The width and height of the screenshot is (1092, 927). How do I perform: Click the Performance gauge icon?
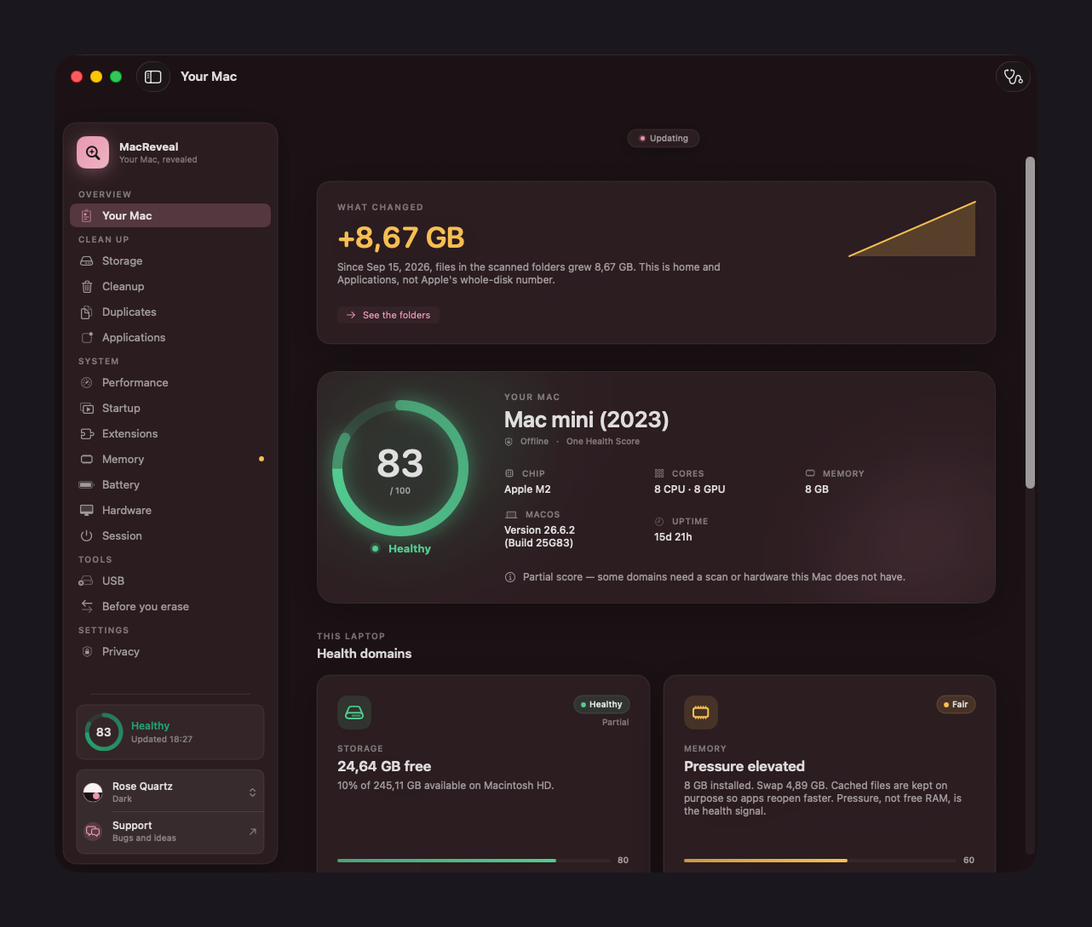(87, 383)
